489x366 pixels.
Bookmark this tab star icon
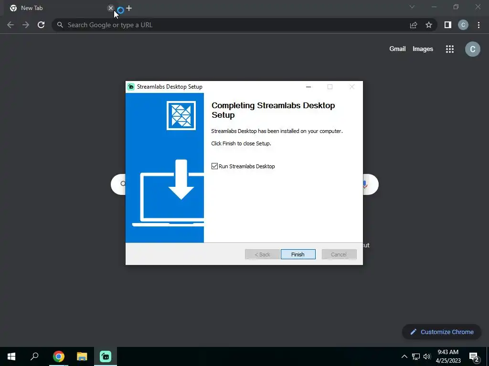pyautogui.click(x=429, y=25)
